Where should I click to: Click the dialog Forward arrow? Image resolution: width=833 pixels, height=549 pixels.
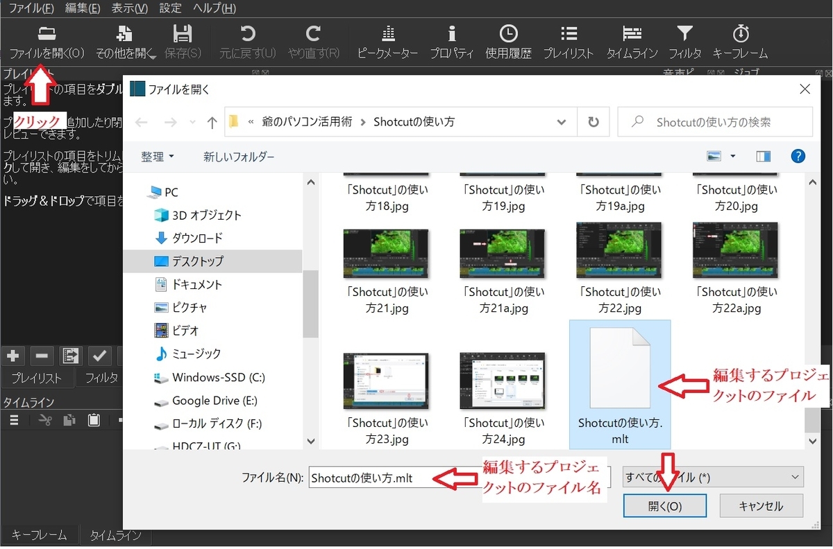[171, 122]
